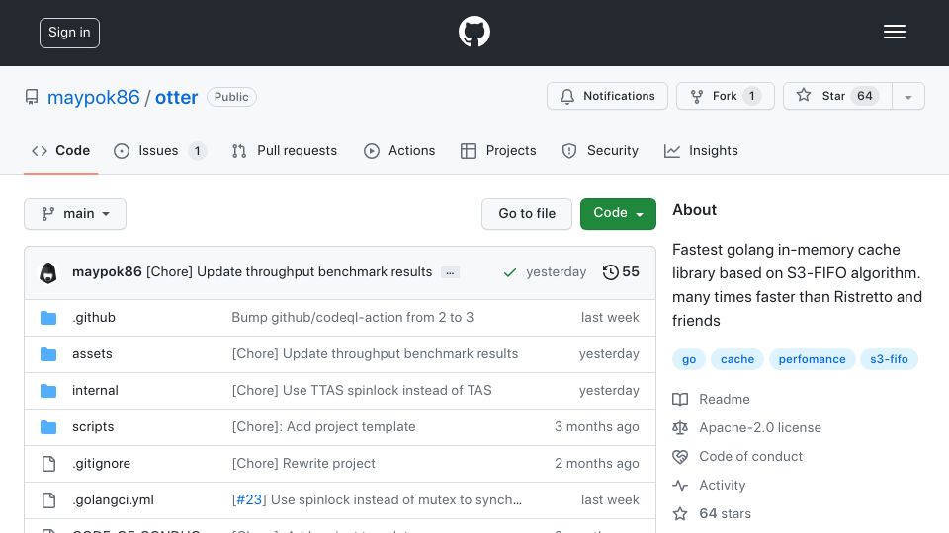Click the repository book icon beside maypok86
The width and height of the screenshot is (949, 533).
pos(32,97)
